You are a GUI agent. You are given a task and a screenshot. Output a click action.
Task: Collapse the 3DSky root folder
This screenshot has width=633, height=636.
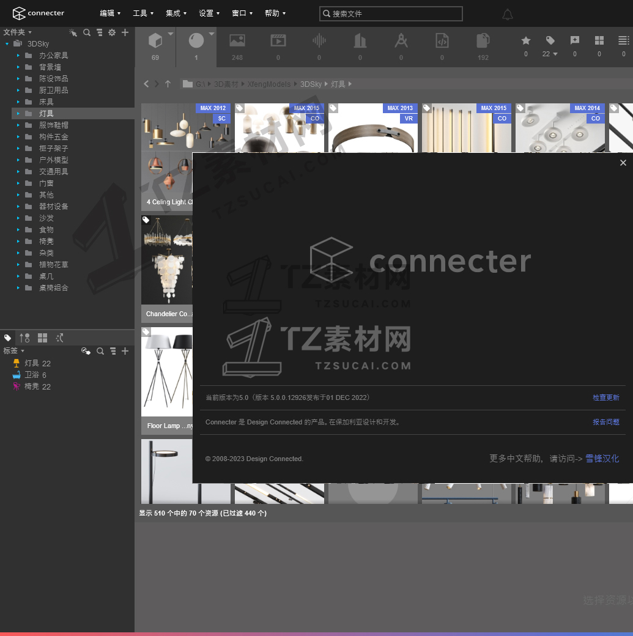[7, 44]
